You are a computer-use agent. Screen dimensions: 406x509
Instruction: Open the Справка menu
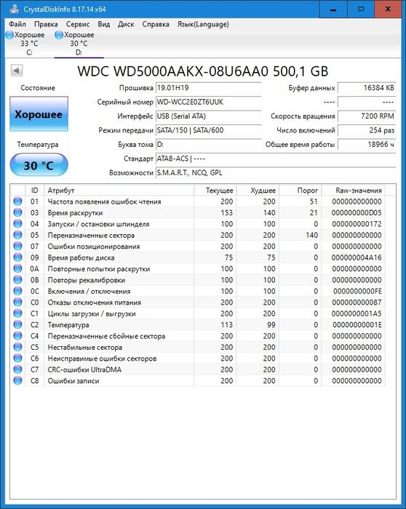click(x=156, y=24)
